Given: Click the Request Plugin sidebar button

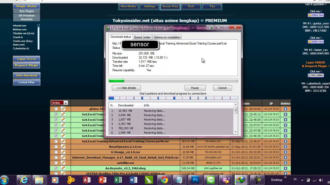Looking at the screenshot, I should [27, 65].
